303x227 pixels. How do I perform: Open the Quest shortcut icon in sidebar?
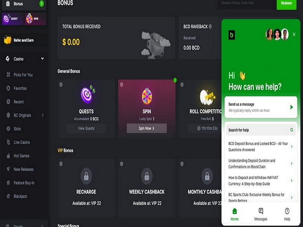(x=13, y=19)
